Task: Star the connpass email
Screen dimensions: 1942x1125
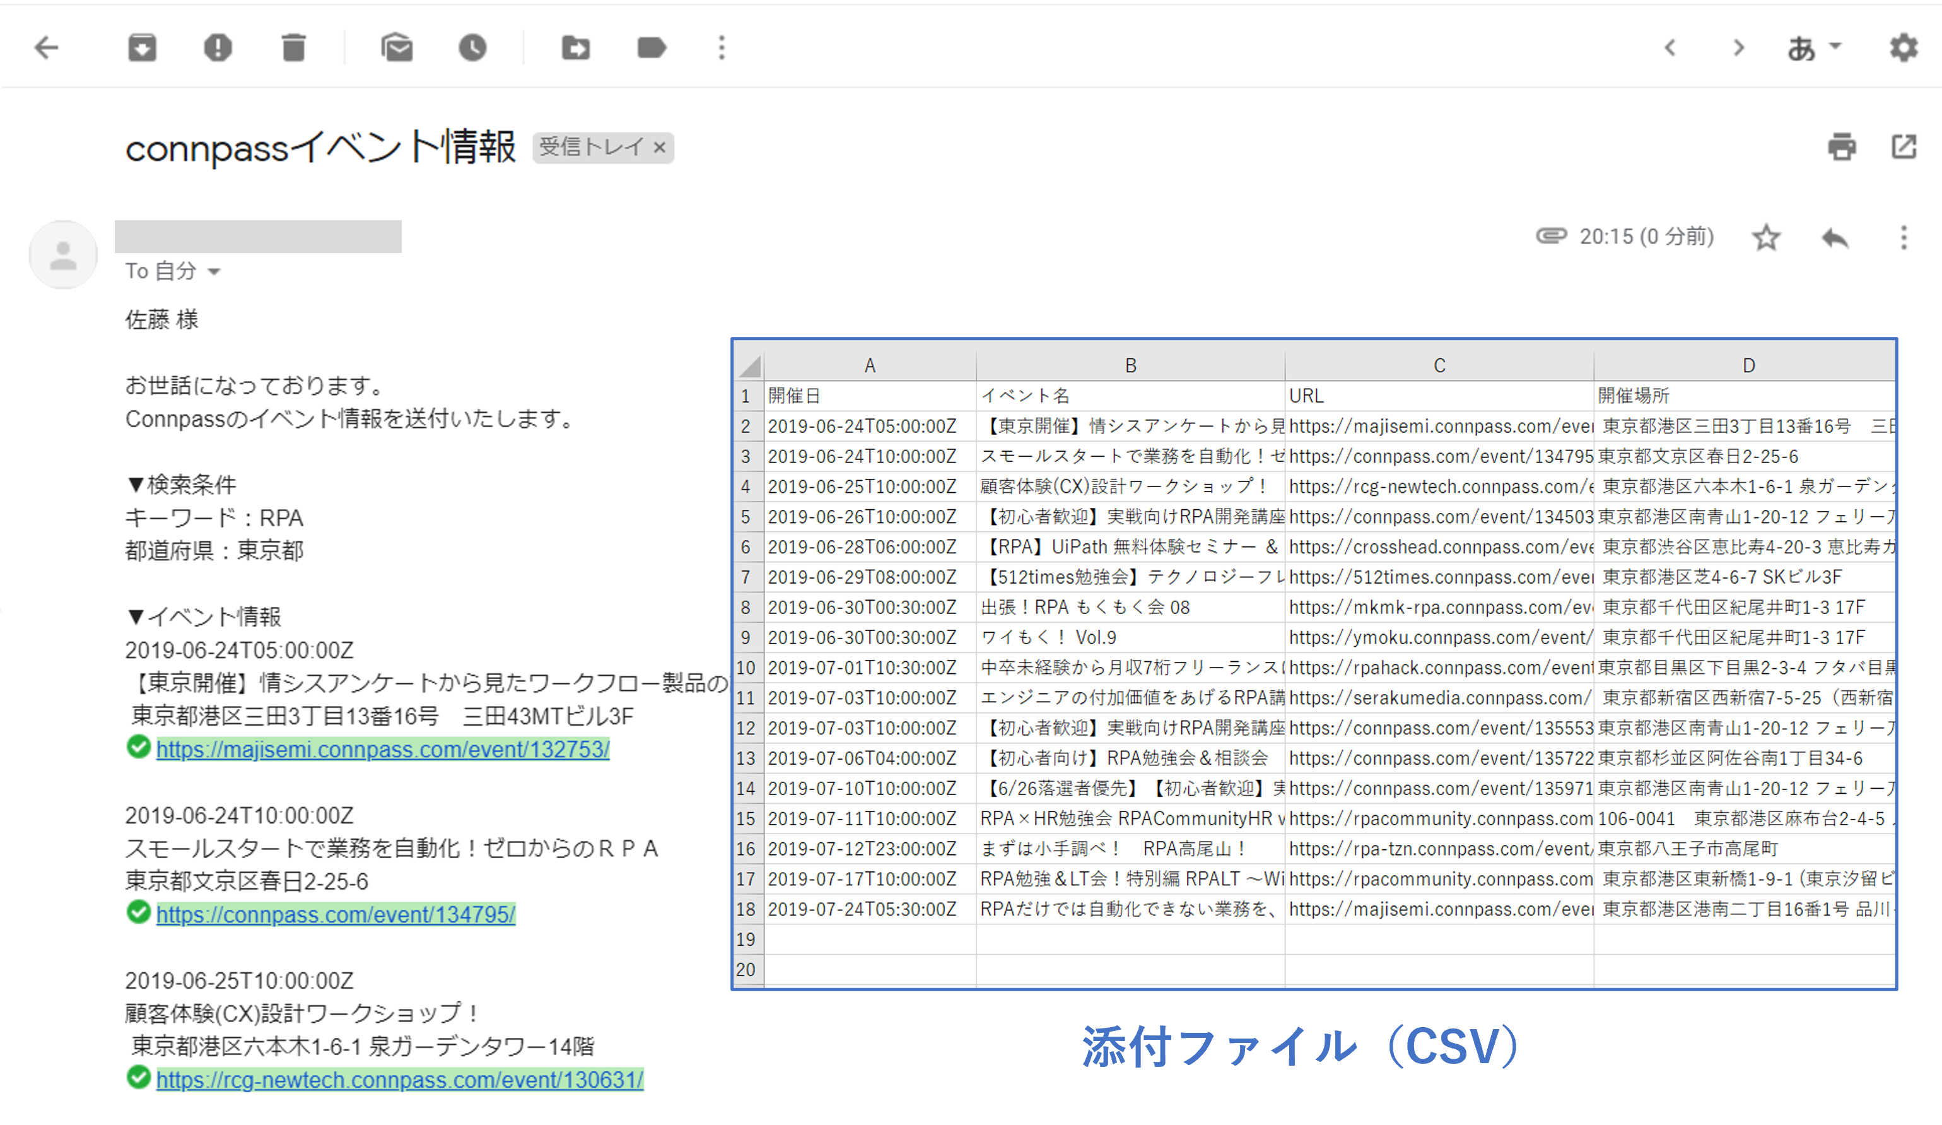Action: click(x=1766, y=237)
